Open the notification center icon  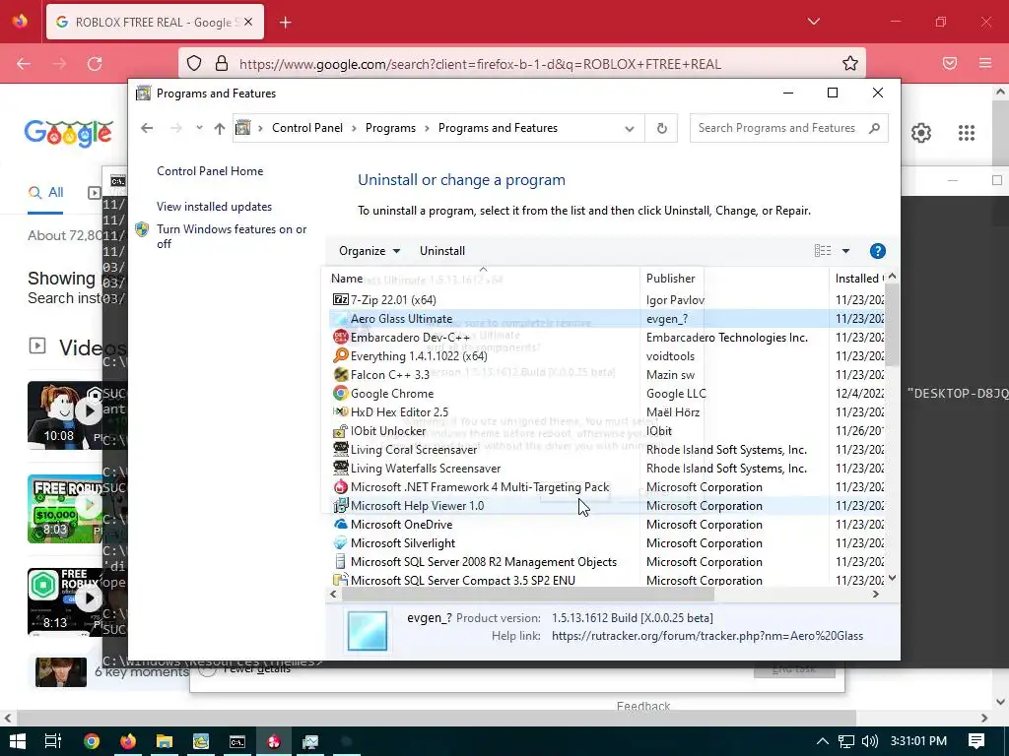[x=975, y=741]
